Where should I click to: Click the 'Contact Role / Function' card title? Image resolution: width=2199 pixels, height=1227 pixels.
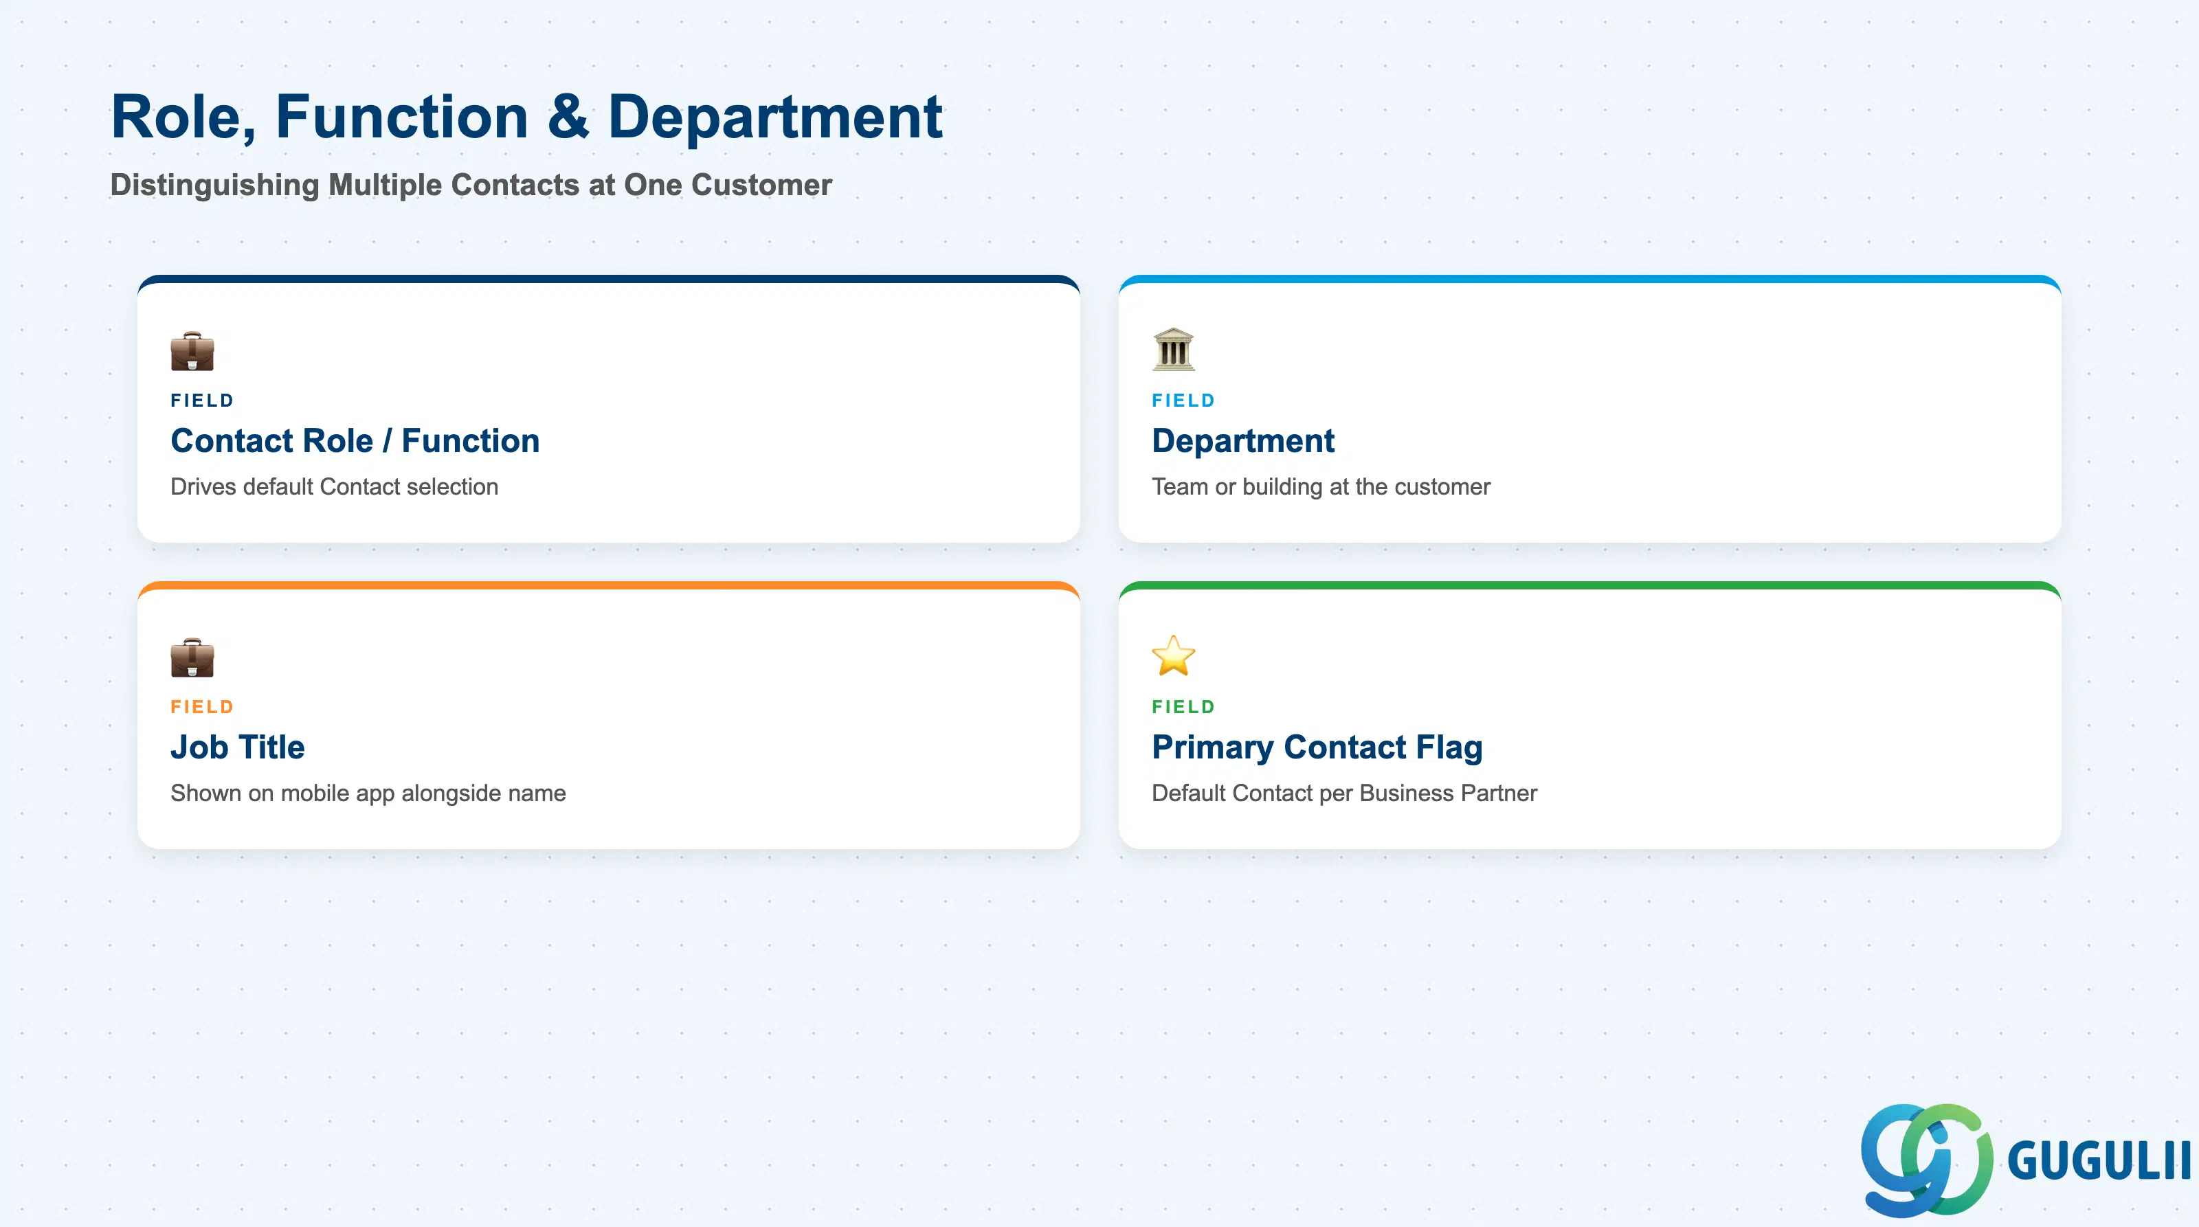point(355,440)
